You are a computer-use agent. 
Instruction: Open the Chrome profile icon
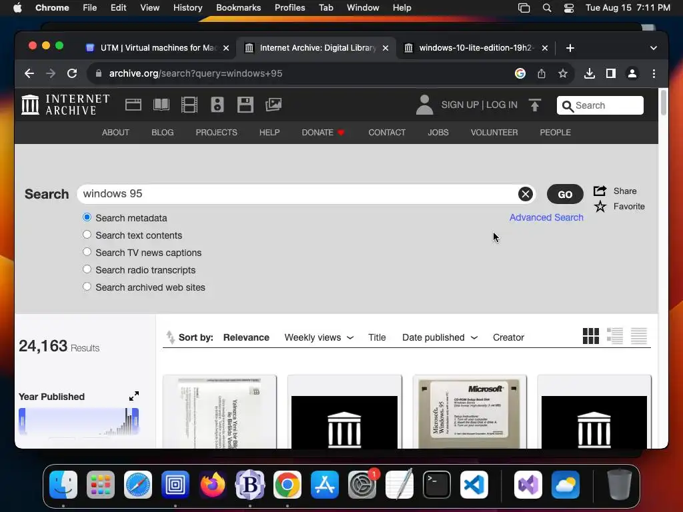coord(632,73)
